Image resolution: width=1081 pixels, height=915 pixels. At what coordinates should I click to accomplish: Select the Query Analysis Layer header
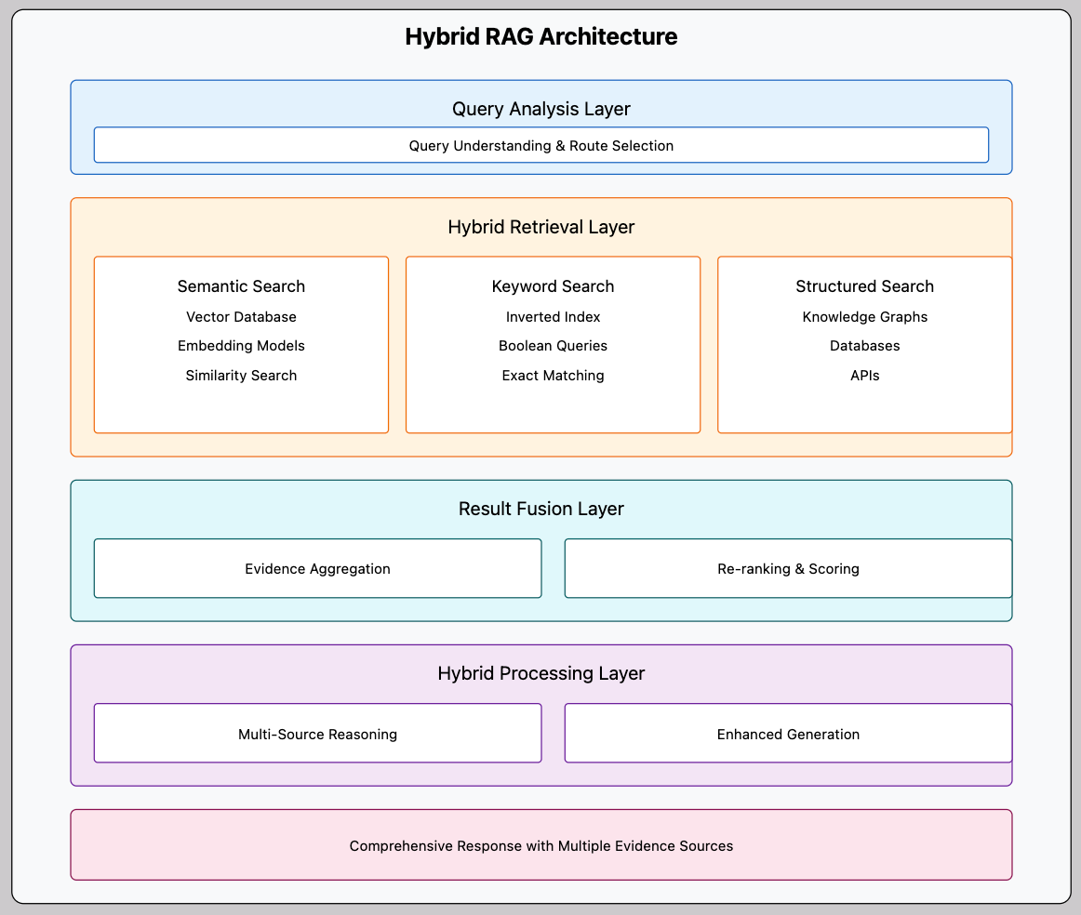pos(540,109)
